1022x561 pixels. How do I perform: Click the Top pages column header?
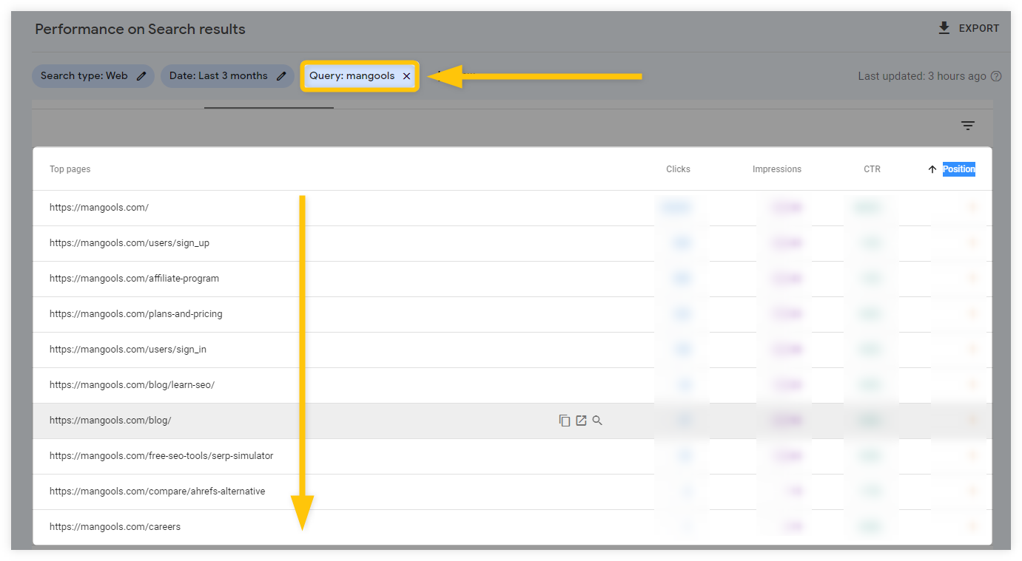tap(70, 169)
